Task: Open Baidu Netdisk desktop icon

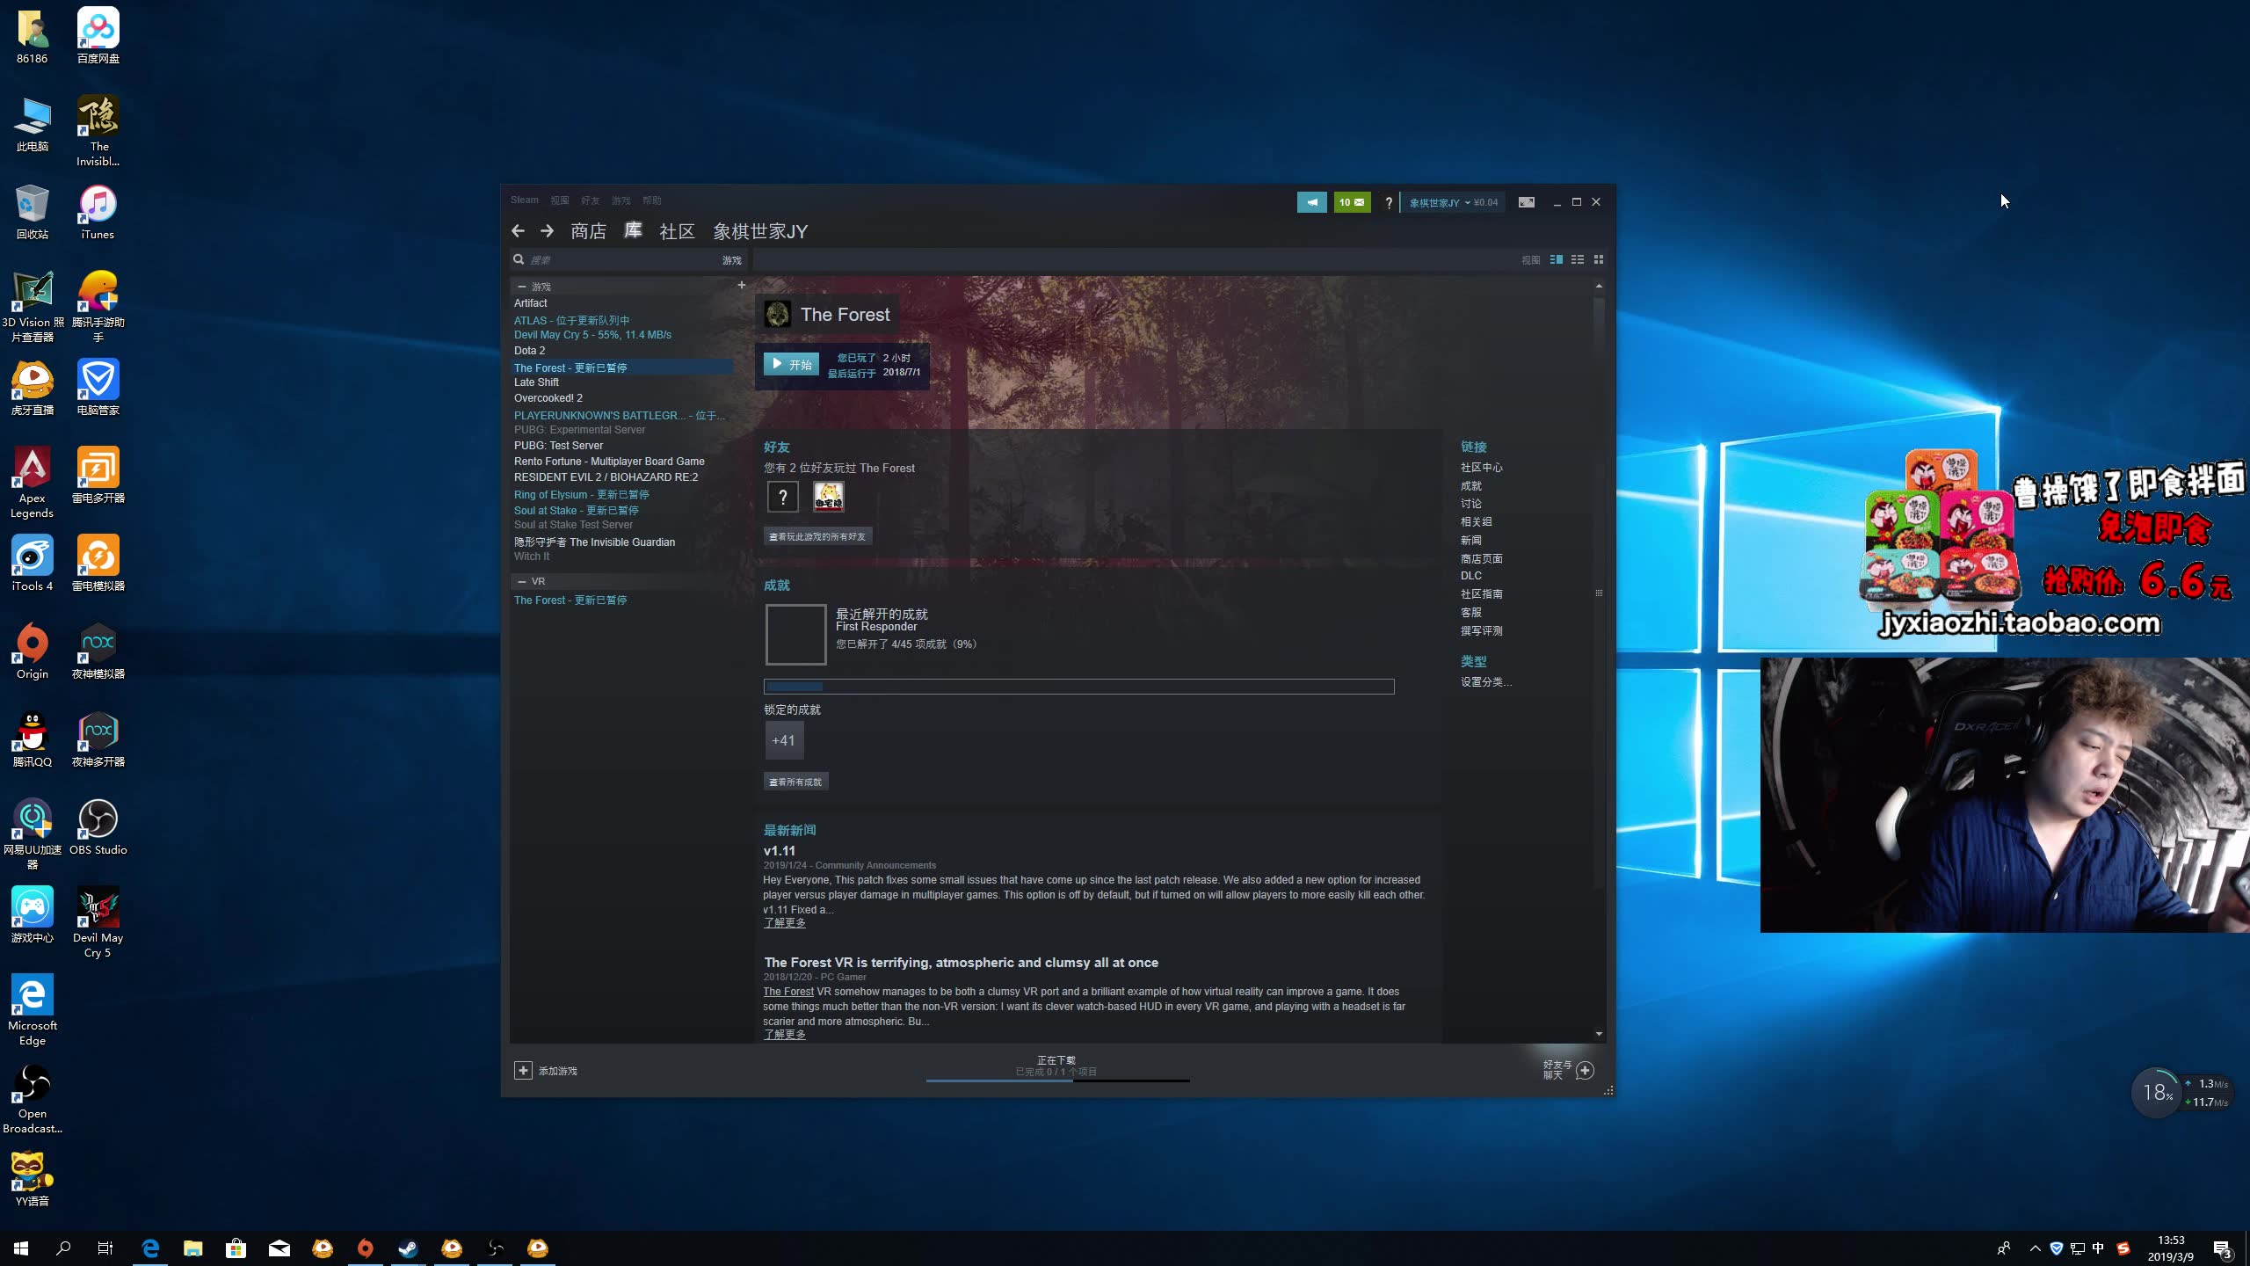Action: point(98,35)
